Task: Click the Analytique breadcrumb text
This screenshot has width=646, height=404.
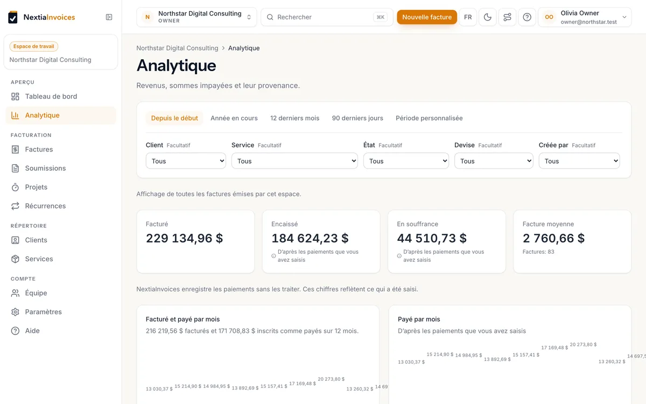Action: coord(244,48)
